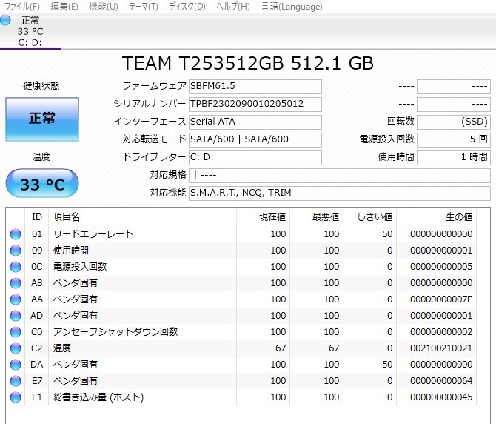Click the 最悪値 column header
Viewport: 496px width, 424px height.
pyautogui.click(x=316, y=217)
